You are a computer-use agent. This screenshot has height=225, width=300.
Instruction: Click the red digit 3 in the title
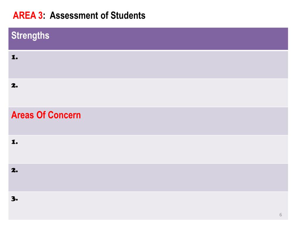click(40, 16)
